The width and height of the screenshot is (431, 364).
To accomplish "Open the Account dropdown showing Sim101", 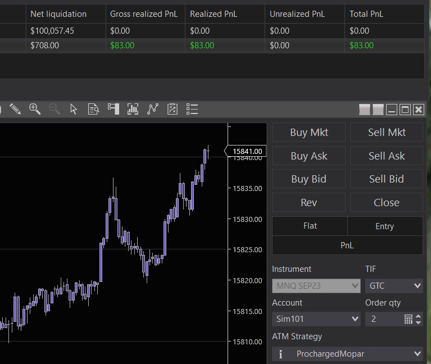I will (316, 319).
